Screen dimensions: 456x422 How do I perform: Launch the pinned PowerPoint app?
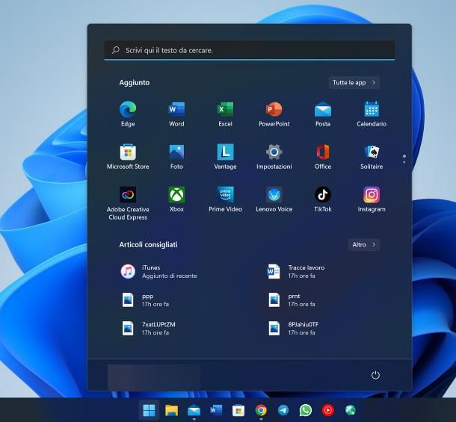coord(274,114)
